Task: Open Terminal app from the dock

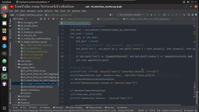Action: click(4, 54)
